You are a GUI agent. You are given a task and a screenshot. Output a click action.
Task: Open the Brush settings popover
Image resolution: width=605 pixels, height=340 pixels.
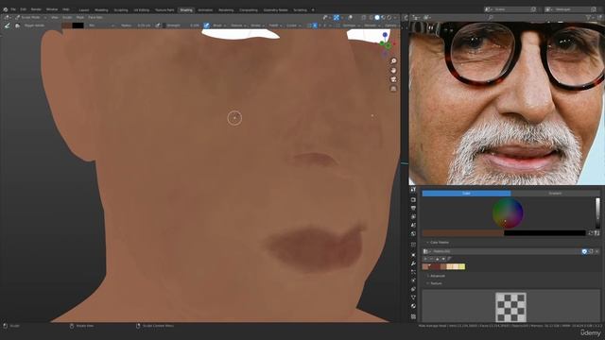pyautogui.click(x=218, y=25)
